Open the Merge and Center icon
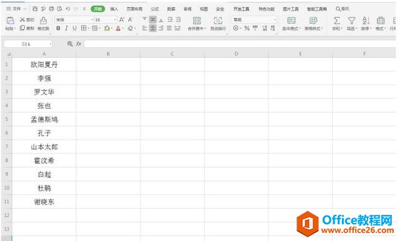This screenshot has width=398, height=241. coord(197,20)
